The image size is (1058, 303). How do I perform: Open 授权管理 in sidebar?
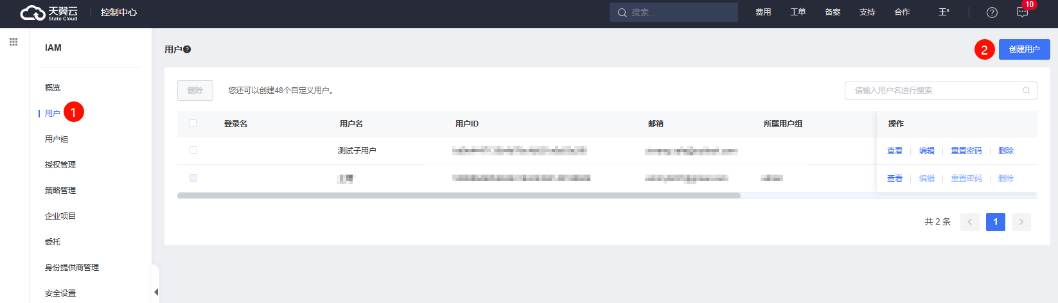[60, 165]
